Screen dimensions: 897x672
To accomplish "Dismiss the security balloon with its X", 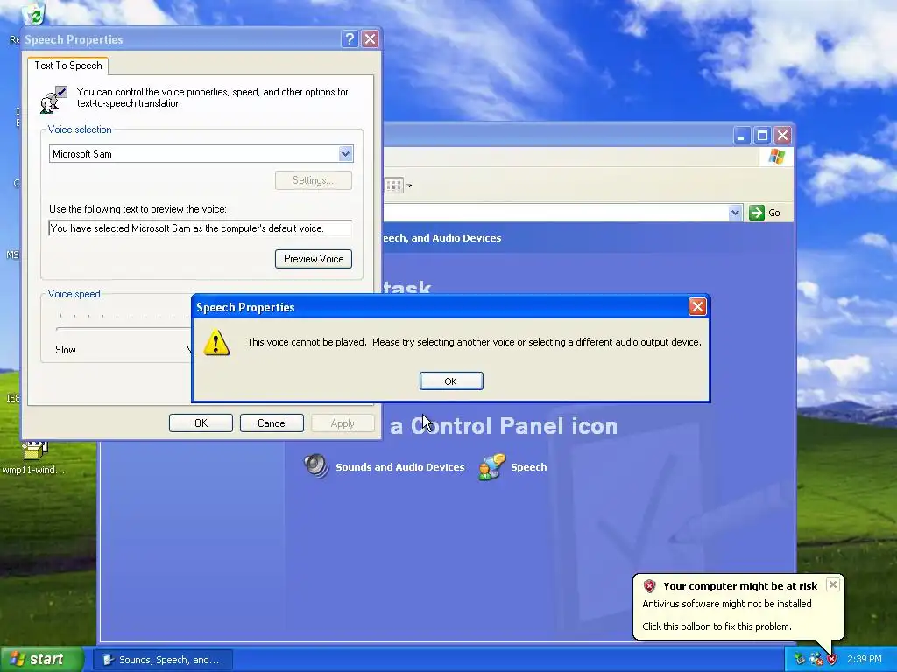I will point(833,584).
